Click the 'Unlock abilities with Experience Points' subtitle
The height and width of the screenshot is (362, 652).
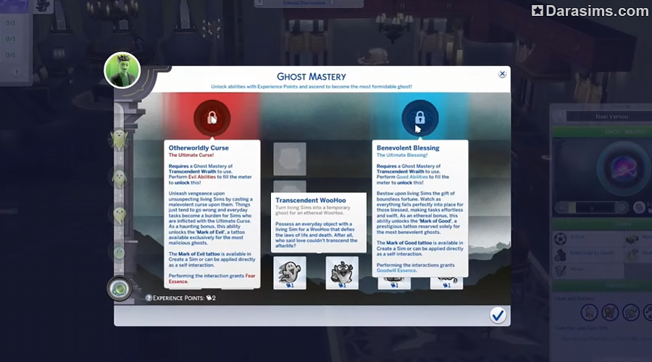pos(312,87)
